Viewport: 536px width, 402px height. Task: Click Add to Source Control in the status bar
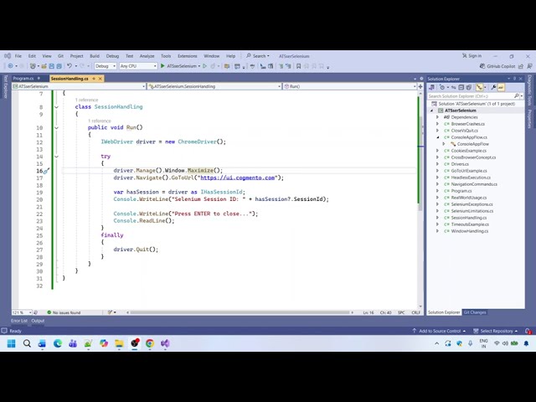tap(439, 331)
